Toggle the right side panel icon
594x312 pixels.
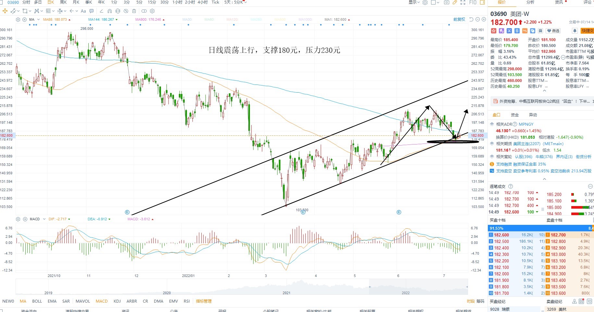coord(482,2)
